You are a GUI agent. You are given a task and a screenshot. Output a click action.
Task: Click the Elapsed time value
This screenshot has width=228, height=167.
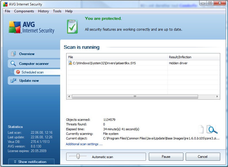pyautogui.click(x=121, y=129)
